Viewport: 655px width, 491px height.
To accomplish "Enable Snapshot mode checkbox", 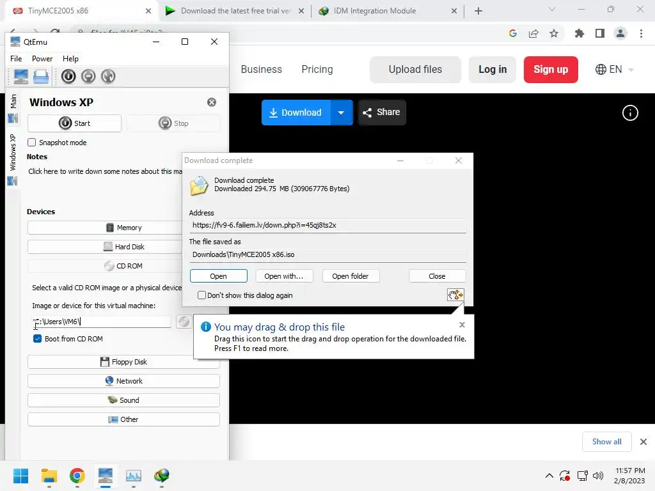I will point(32,143).
